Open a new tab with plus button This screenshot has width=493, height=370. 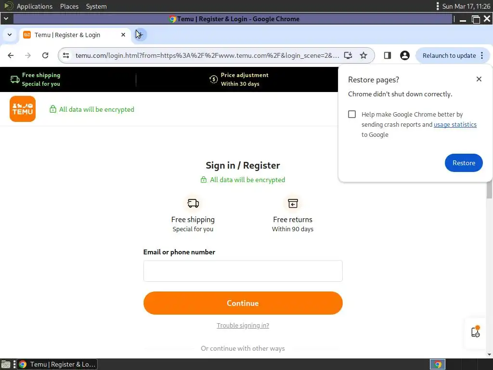click(140, 35)
